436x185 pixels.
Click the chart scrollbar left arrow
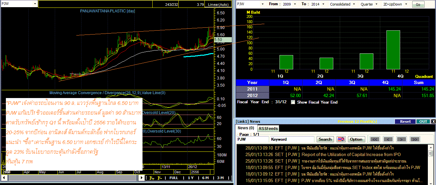[4, 178]
